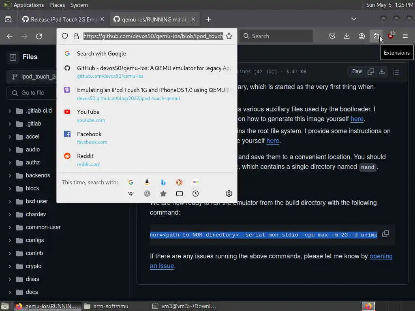
Task: Expand the accel folder
Action: [x=10, y=137]
